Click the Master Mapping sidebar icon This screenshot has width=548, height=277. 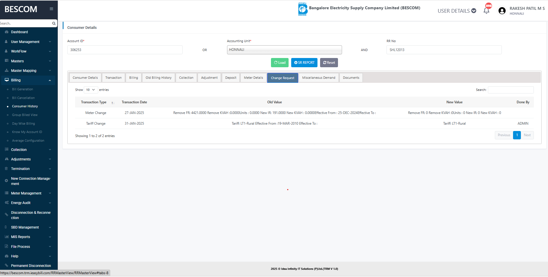[6, 71]
